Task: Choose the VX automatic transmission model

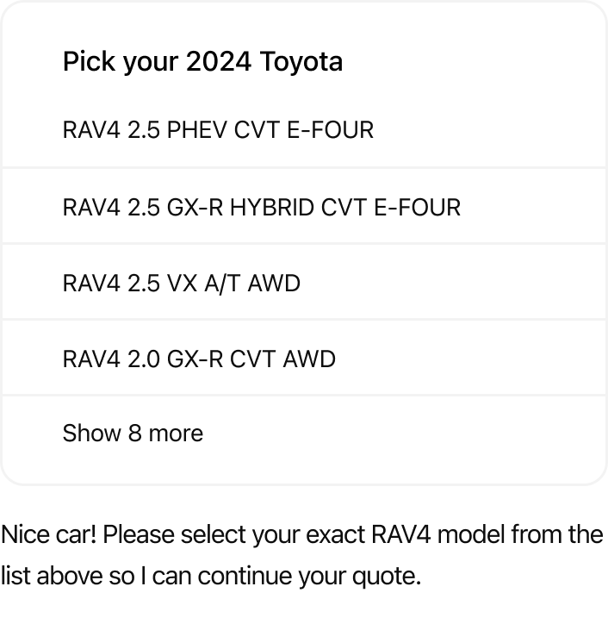Action: tap(181, 283)
